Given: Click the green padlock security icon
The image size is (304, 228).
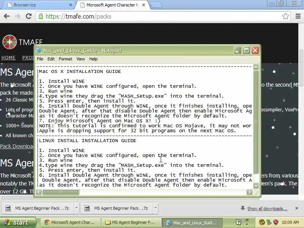Looking at the screenshot, I should tap(41, 16).
